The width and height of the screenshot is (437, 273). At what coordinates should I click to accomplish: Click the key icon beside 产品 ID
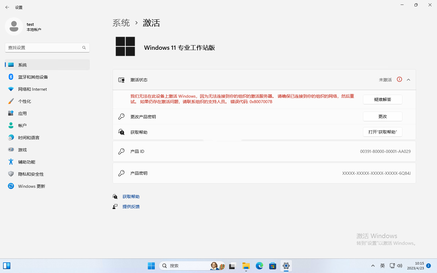click(x=121, y=151)
